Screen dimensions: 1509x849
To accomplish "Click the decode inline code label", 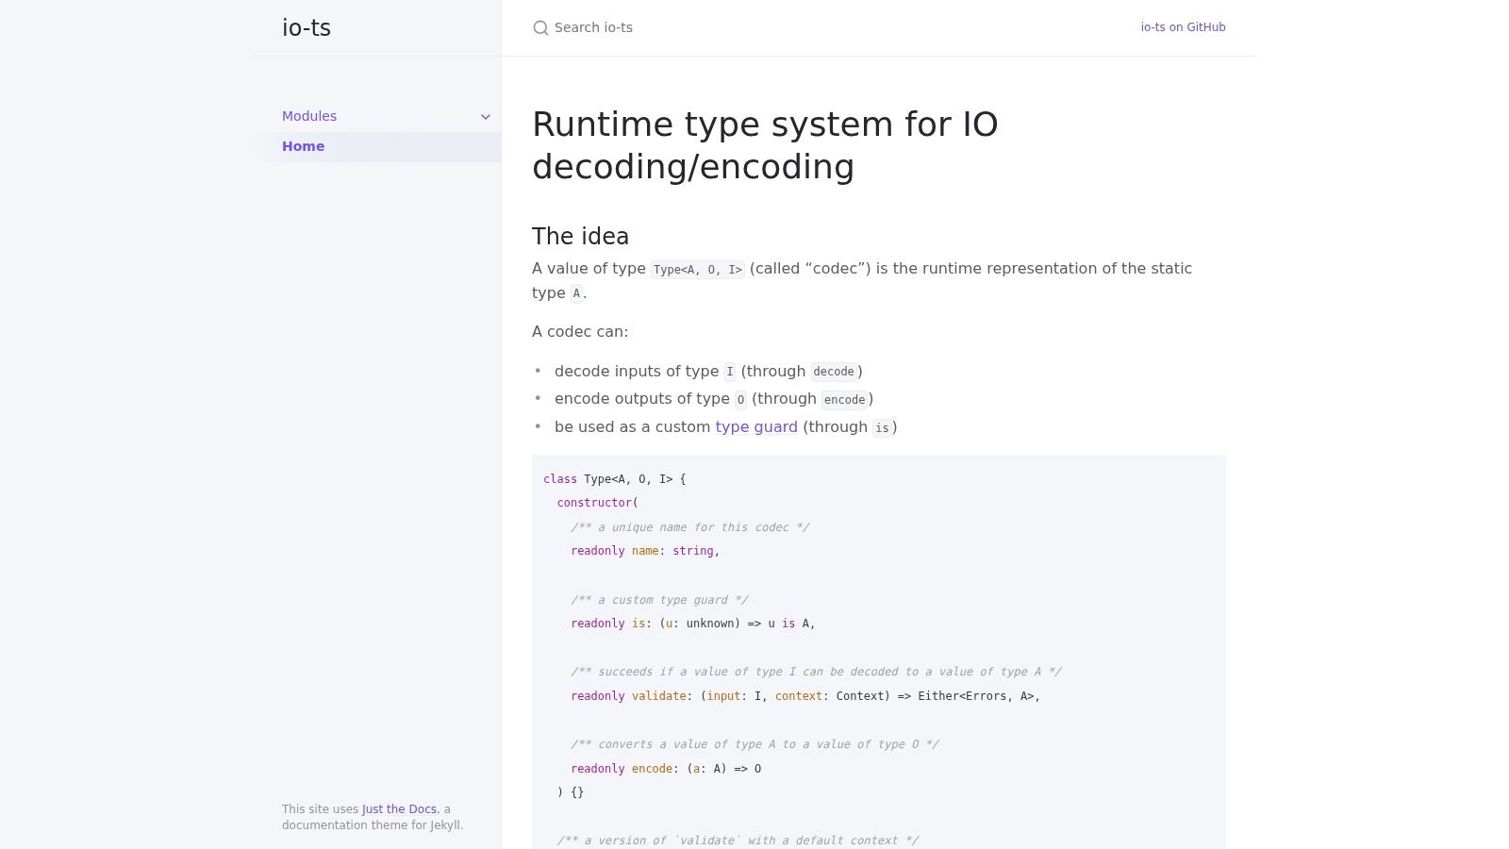I will [833, 372].
